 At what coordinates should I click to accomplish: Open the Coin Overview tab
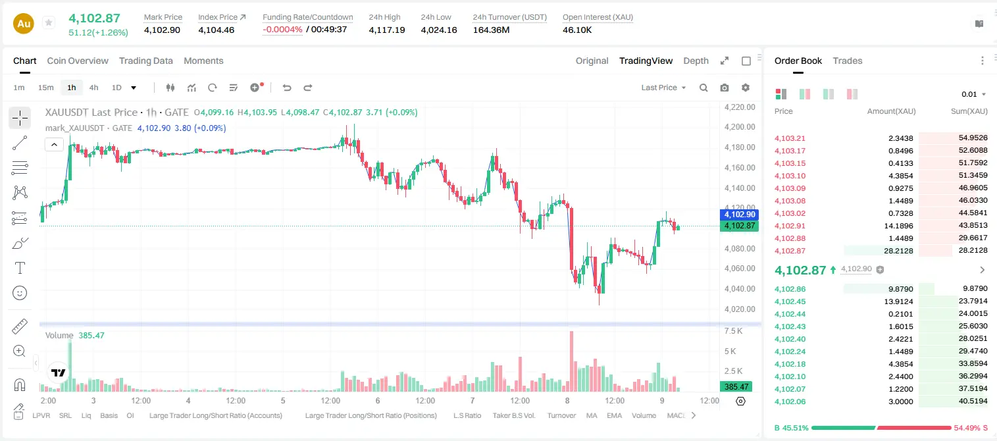click(78, 61)
